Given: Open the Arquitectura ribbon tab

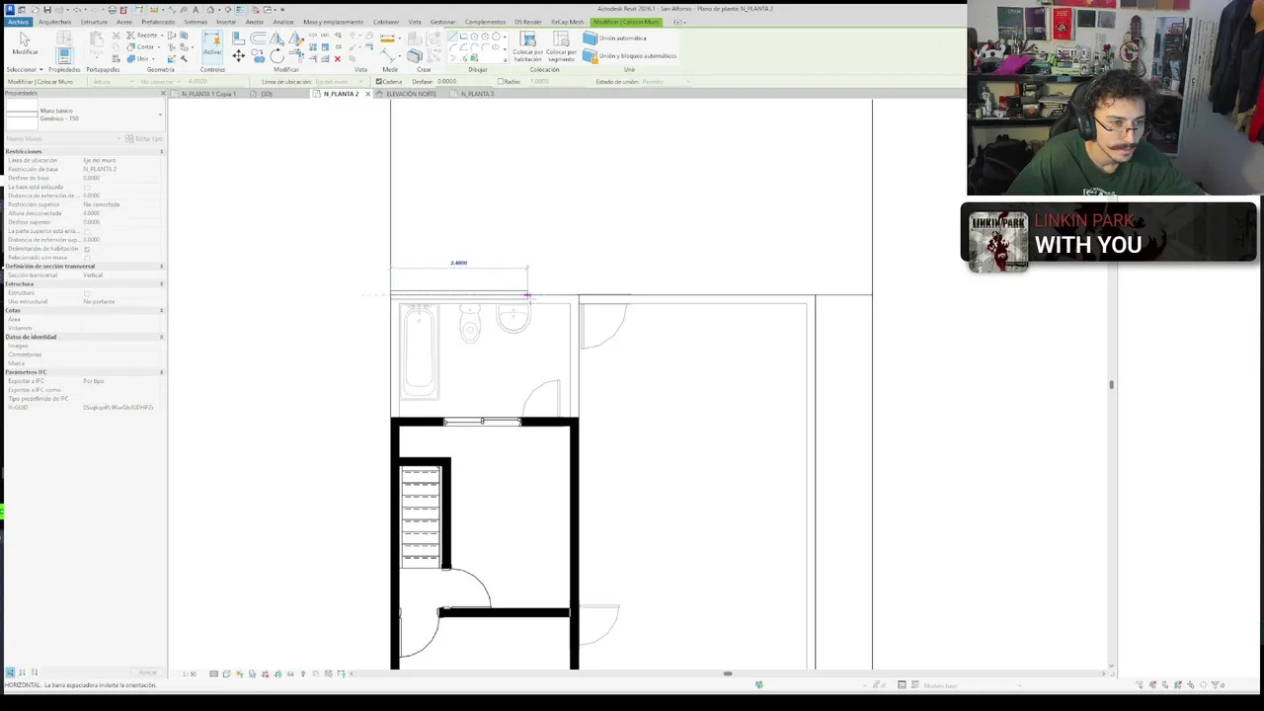Looking at the screenshot, I should point(54,22).
